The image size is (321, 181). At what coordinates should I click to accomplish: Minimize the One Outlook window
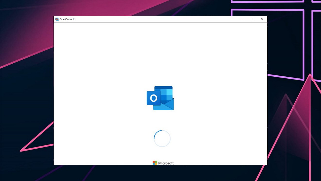click(242, 19)
